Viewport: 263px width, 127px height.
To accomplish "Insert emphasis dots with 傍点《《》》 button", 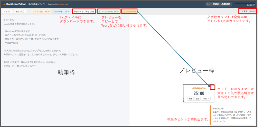I will click(21, 12).
